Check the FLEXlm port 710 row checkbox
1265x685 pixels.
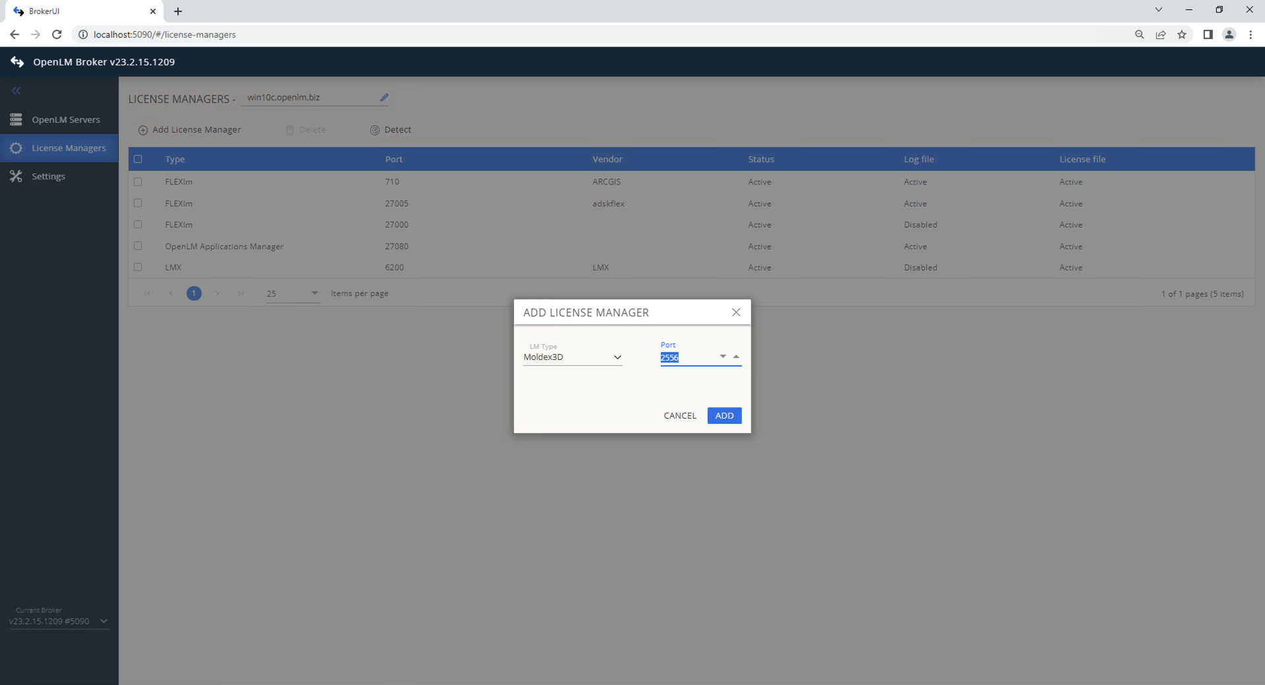coord(138,182)
